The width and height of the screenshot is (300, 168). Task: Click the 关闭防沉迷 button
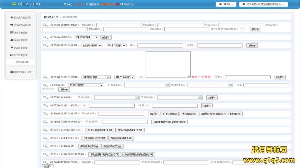pyautogui.click(x=113, y=146)
